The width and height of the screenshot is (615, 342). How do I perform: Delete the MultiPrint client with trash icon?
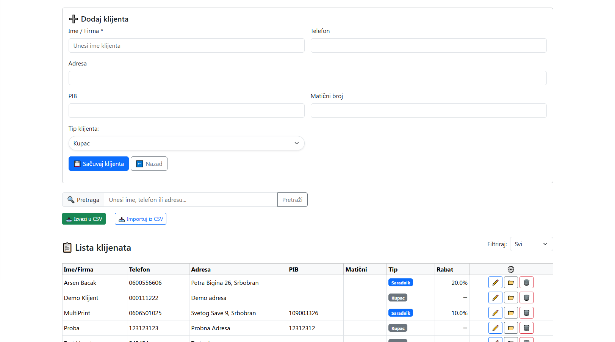coord(526,313)
